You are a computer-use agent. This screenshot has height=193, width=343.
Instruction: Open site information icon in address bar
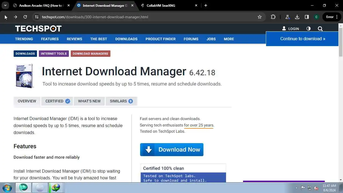37,17
